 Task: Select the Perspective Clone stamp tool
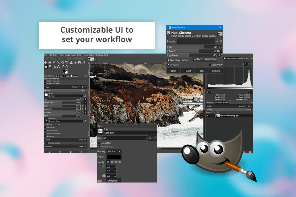click(46, 66)
